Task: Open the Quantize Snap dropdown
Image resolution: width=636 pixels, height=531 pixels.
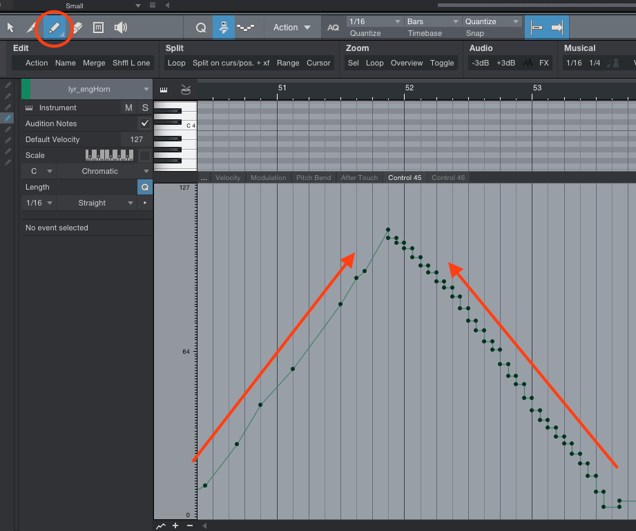Action: tap(492, 21)
